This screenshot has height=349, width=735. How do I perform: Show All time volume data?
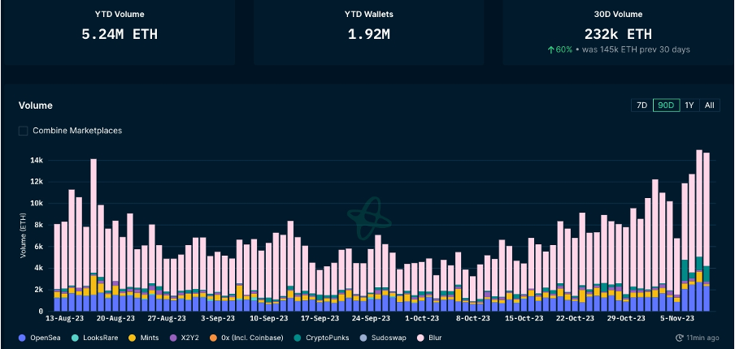[709, 106]
